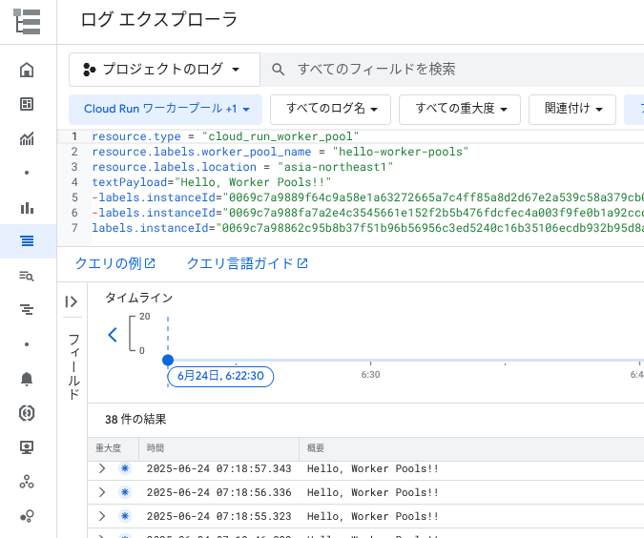This screenshot has width=644, height=538.
Task: Open Cloud Run ワーカープール +1 resource dropdown
Action: point(165,110)
